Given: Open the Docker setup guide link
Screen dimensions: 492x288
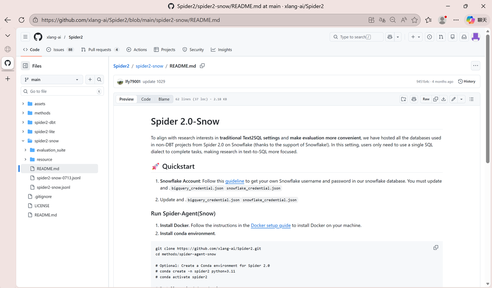Looking at the screenshot, I should (x=271, y=225).
